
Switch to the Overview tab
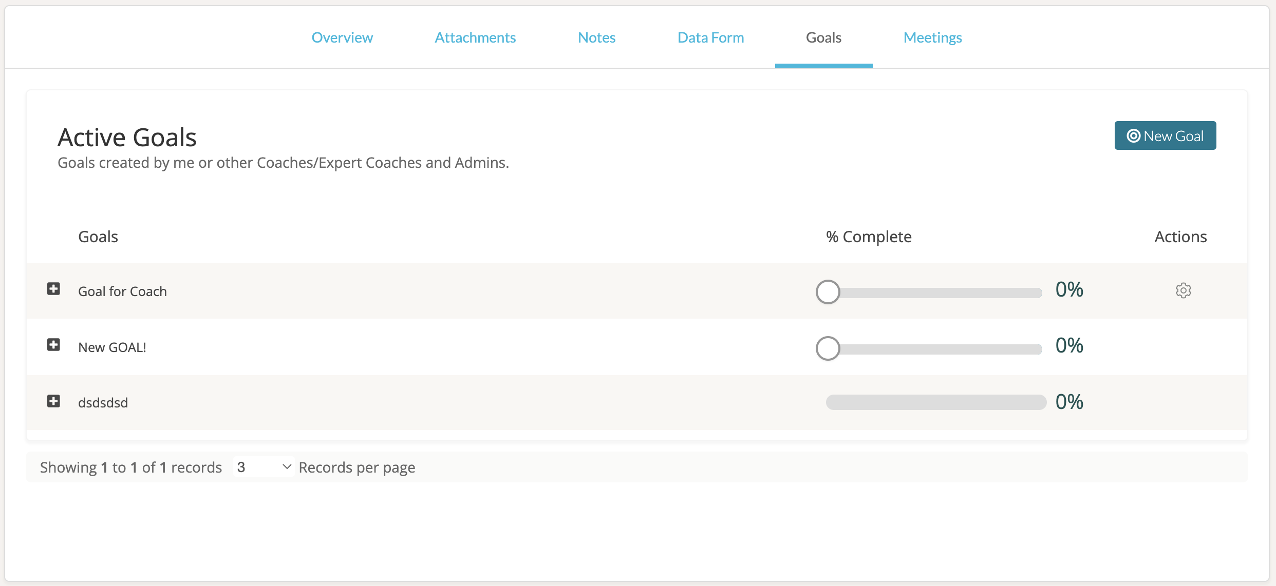tap(342, 37)
